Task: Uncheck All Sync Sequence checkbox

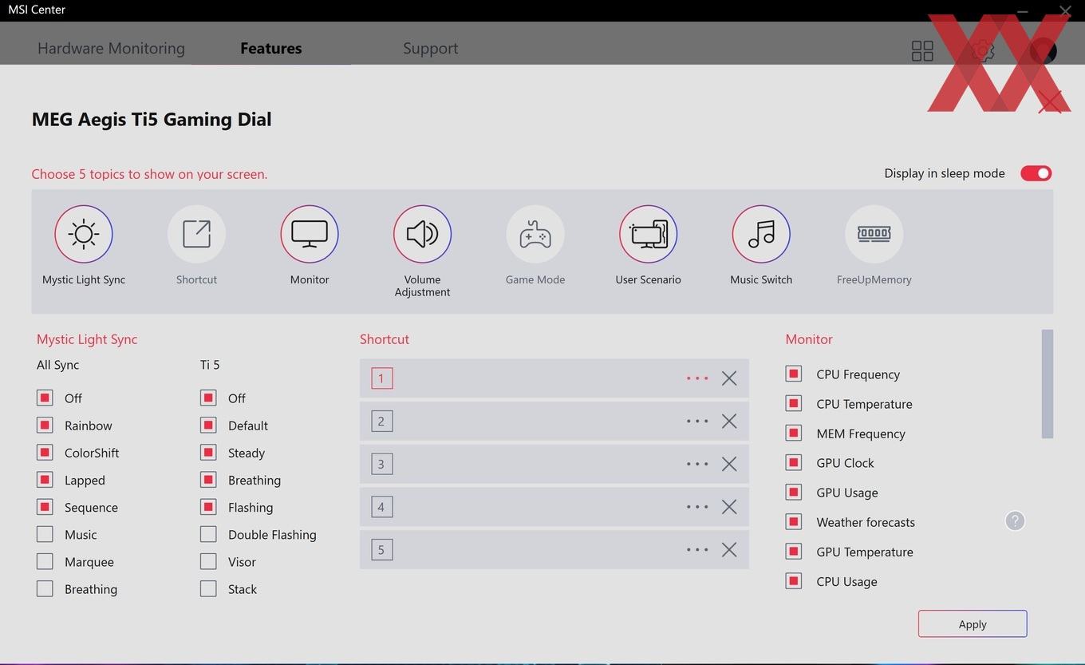Action: tap(45, 507)
